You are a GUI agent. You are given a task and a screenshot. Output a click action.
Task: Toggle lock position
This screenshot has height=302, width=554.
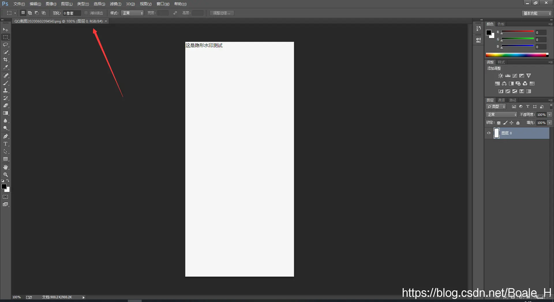click(512, 123)
